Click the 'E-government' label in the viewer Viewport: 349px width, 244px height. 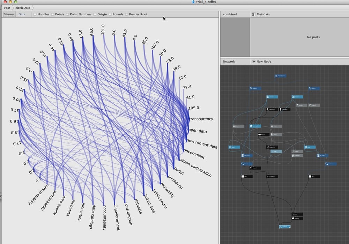click(117, 217)
